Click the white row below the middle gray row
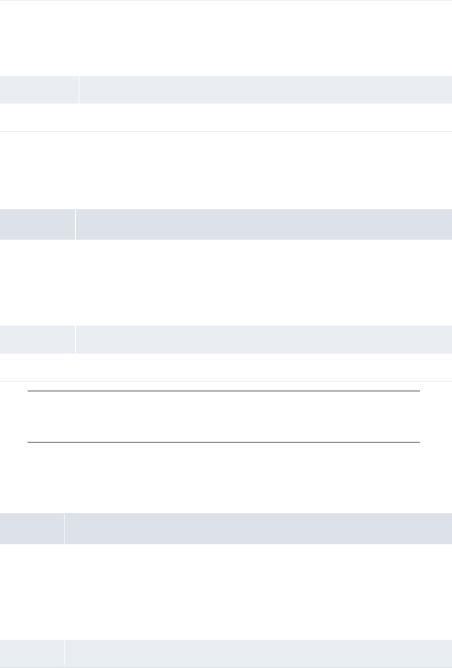Image resolution: width=452 pixels, height=668 pixels. click(226, 367)
